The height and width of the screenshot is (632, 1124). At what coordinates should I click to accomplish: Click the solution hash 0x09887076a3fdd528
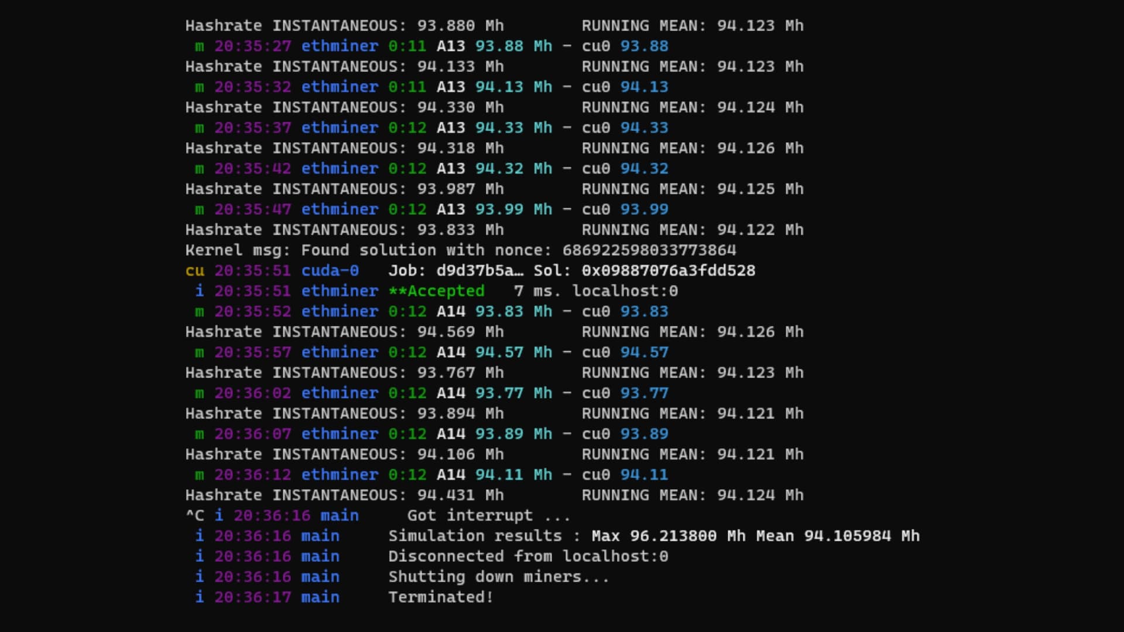[x=669, y=271]
